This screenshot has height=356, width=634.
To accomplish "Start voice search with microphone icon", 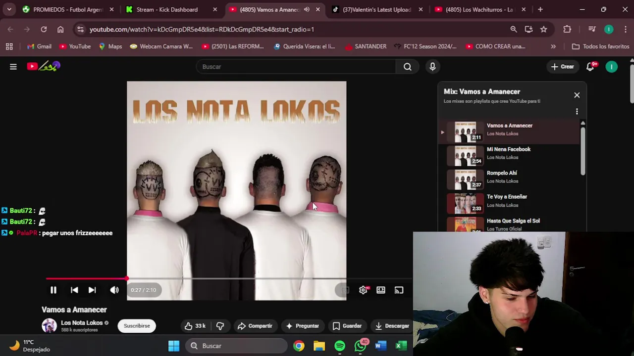I will pos(432,67).
